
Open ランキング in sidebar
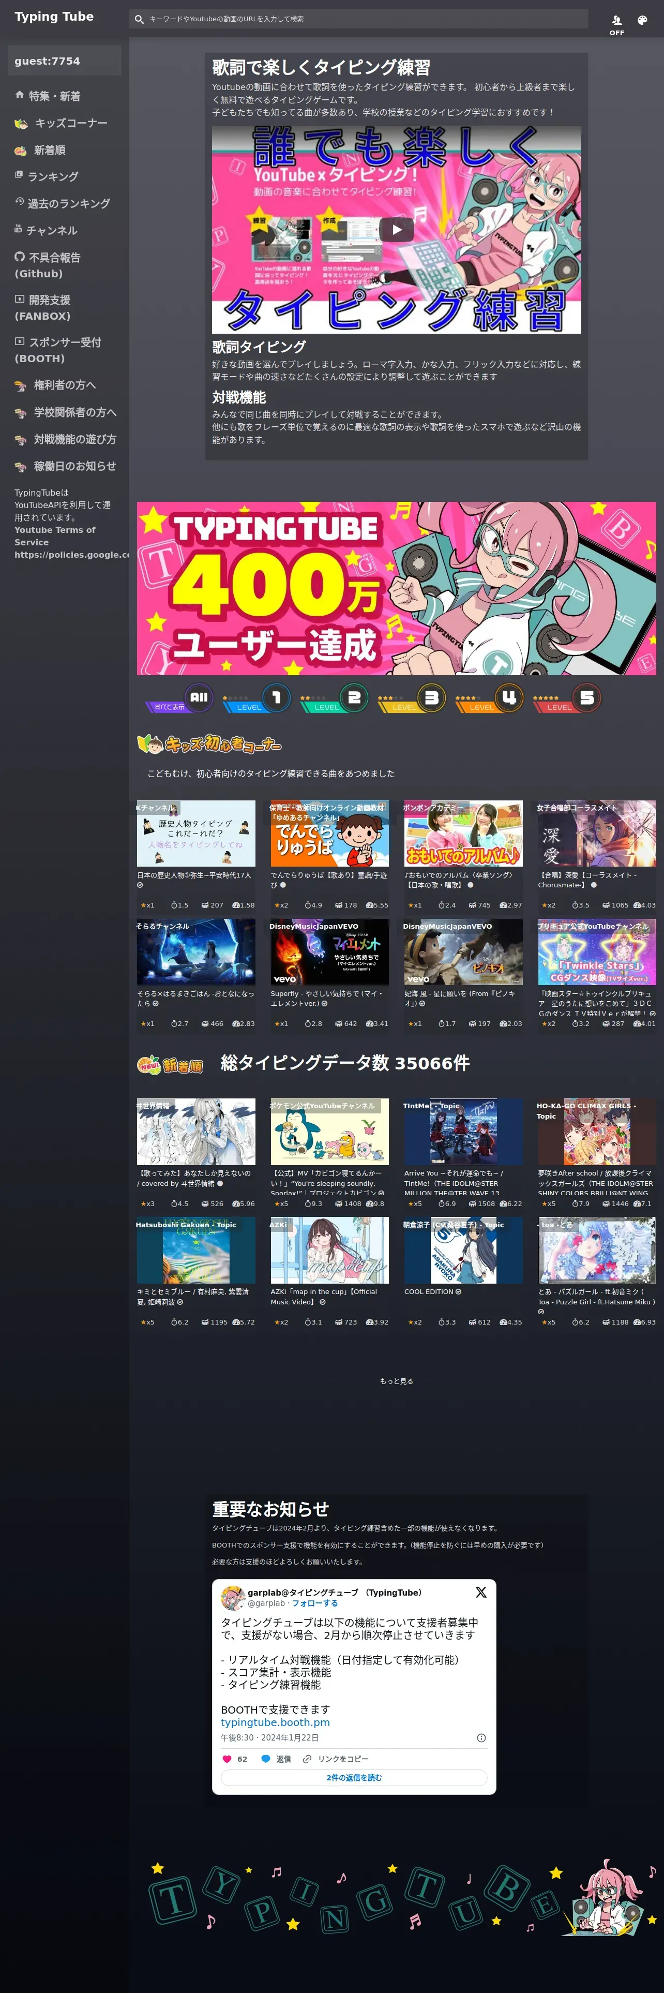53,176
